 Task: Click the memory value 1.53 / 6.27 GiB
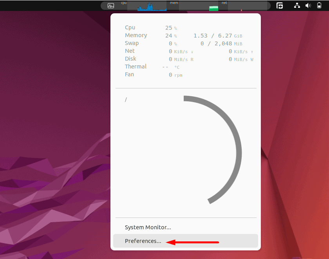click(x=218, y=36)
